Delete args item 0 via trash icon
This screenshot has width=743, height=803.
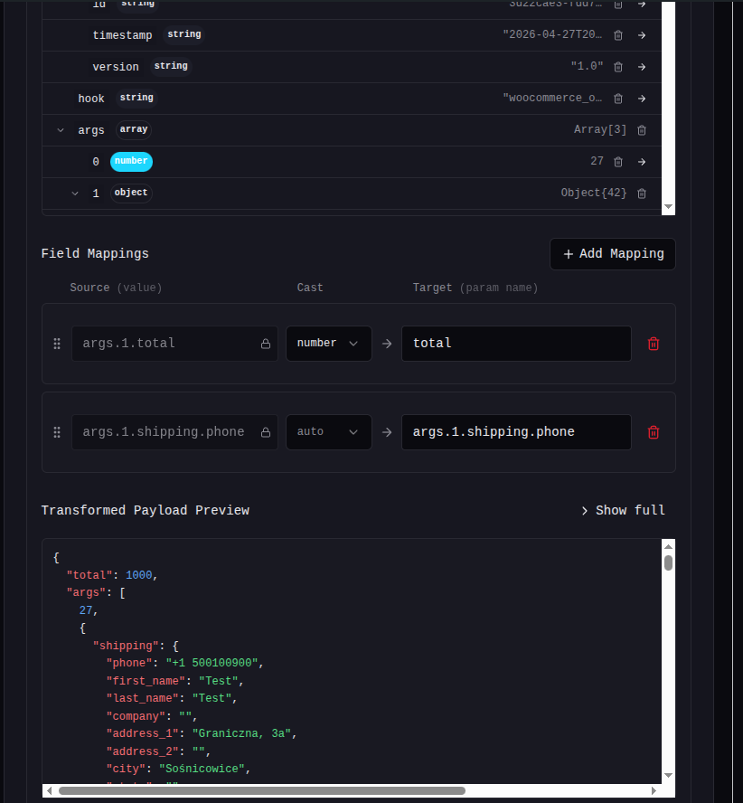[618, 162]
